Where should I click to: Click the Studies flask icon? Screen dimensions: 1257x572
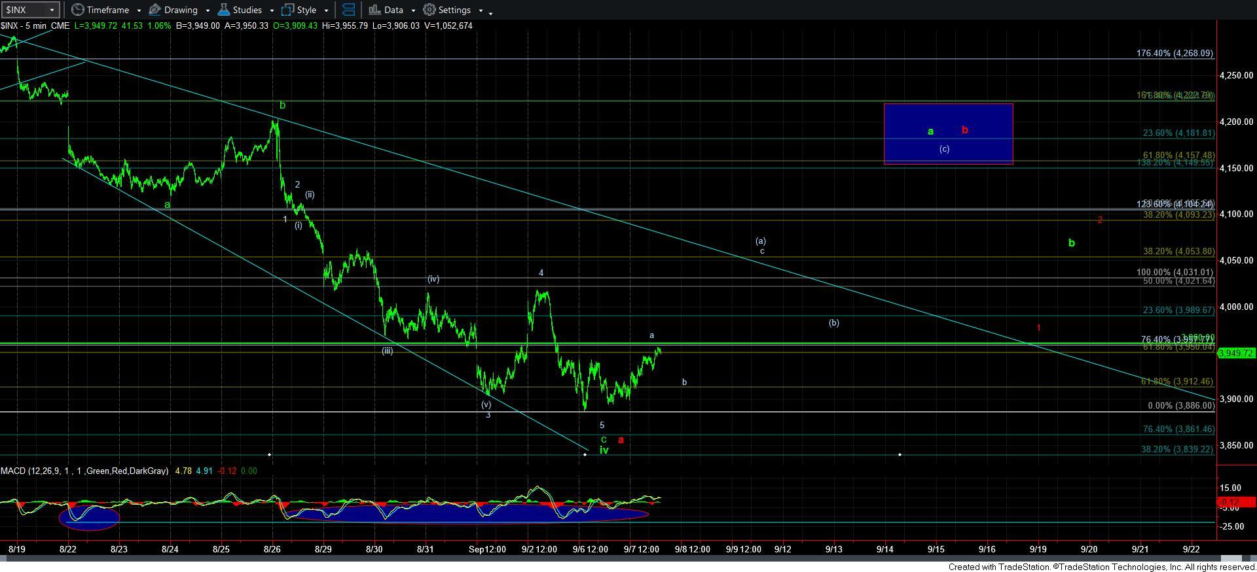click(224, 10)
